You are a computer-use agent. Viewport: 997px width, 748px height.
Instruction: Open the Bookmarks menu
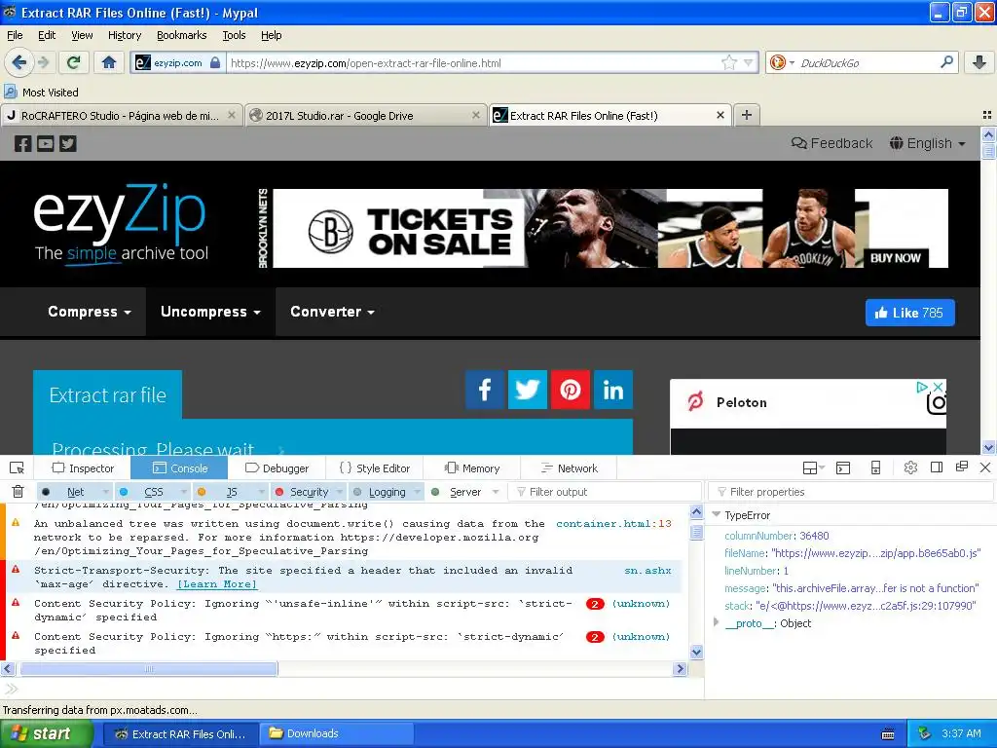point(181,35)
